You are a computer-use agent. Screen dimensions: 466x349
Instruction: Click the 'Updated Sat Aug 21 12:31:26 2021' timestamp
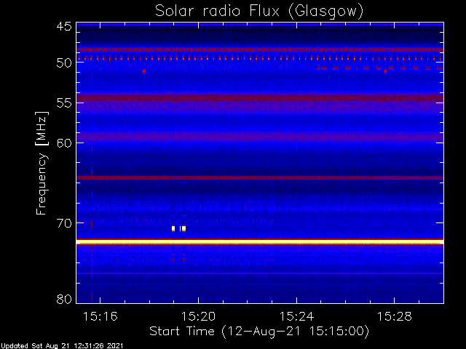61,346
